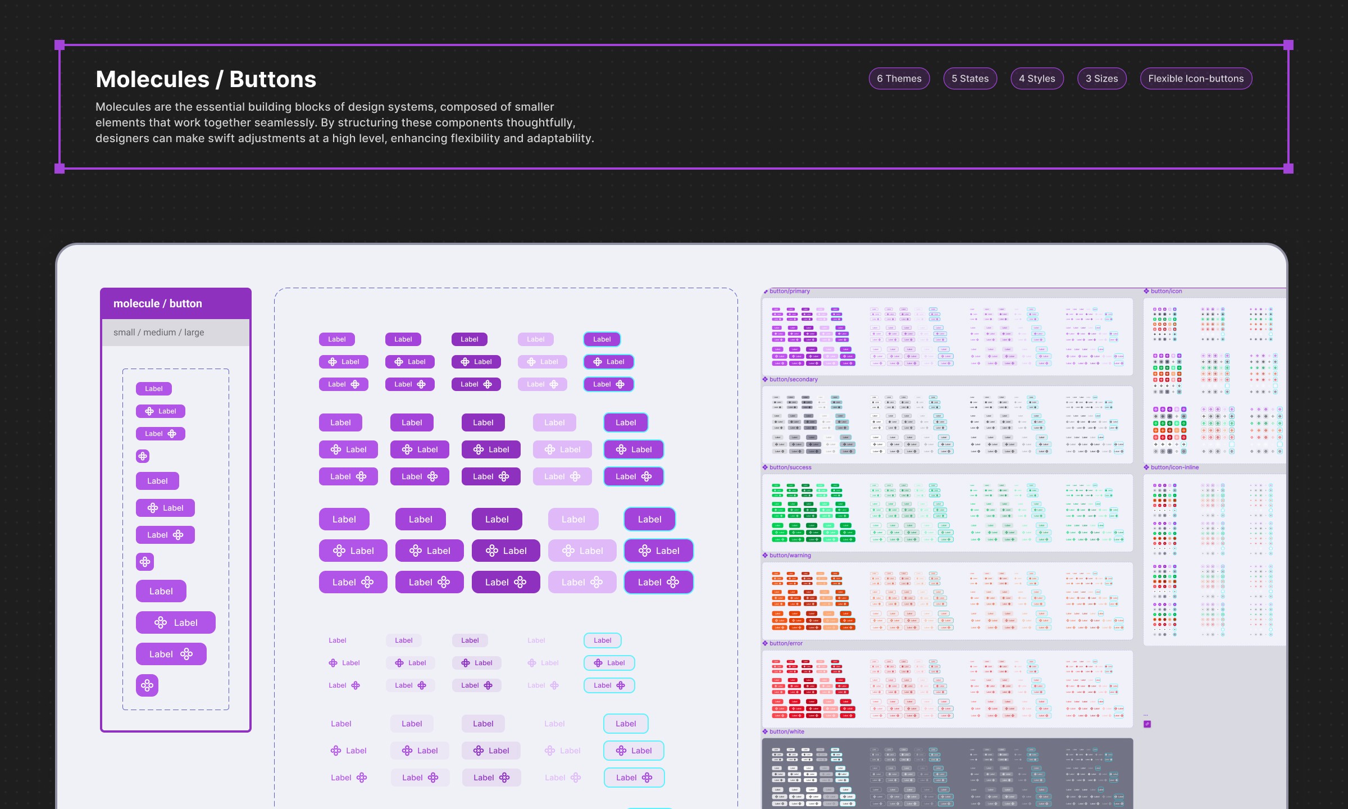1348x809 pixels.
Task: Select the 5 States tag
Action: pos(970,79)
